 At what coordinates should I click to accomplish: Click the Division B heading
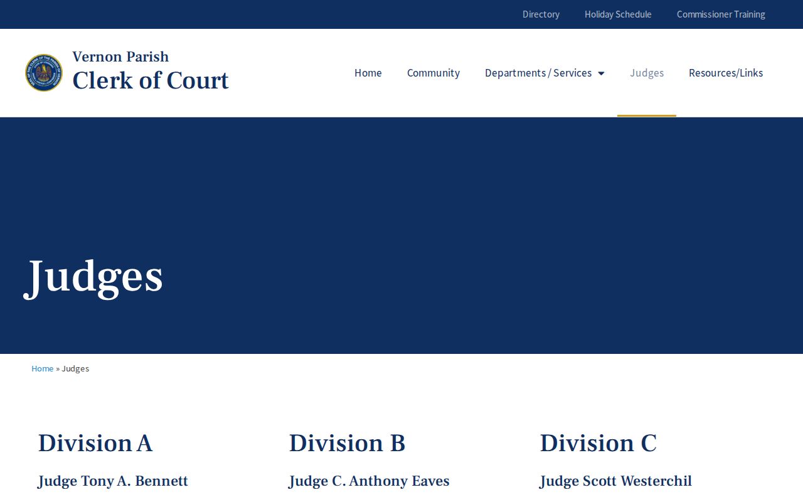click(x=347, y=443)
